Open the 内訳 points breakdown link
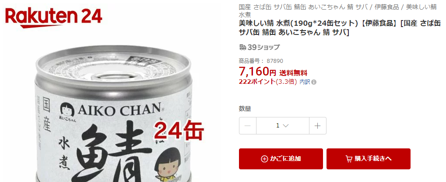The width and height of the screenshot is (446, 182). click(x=305, y=82)
